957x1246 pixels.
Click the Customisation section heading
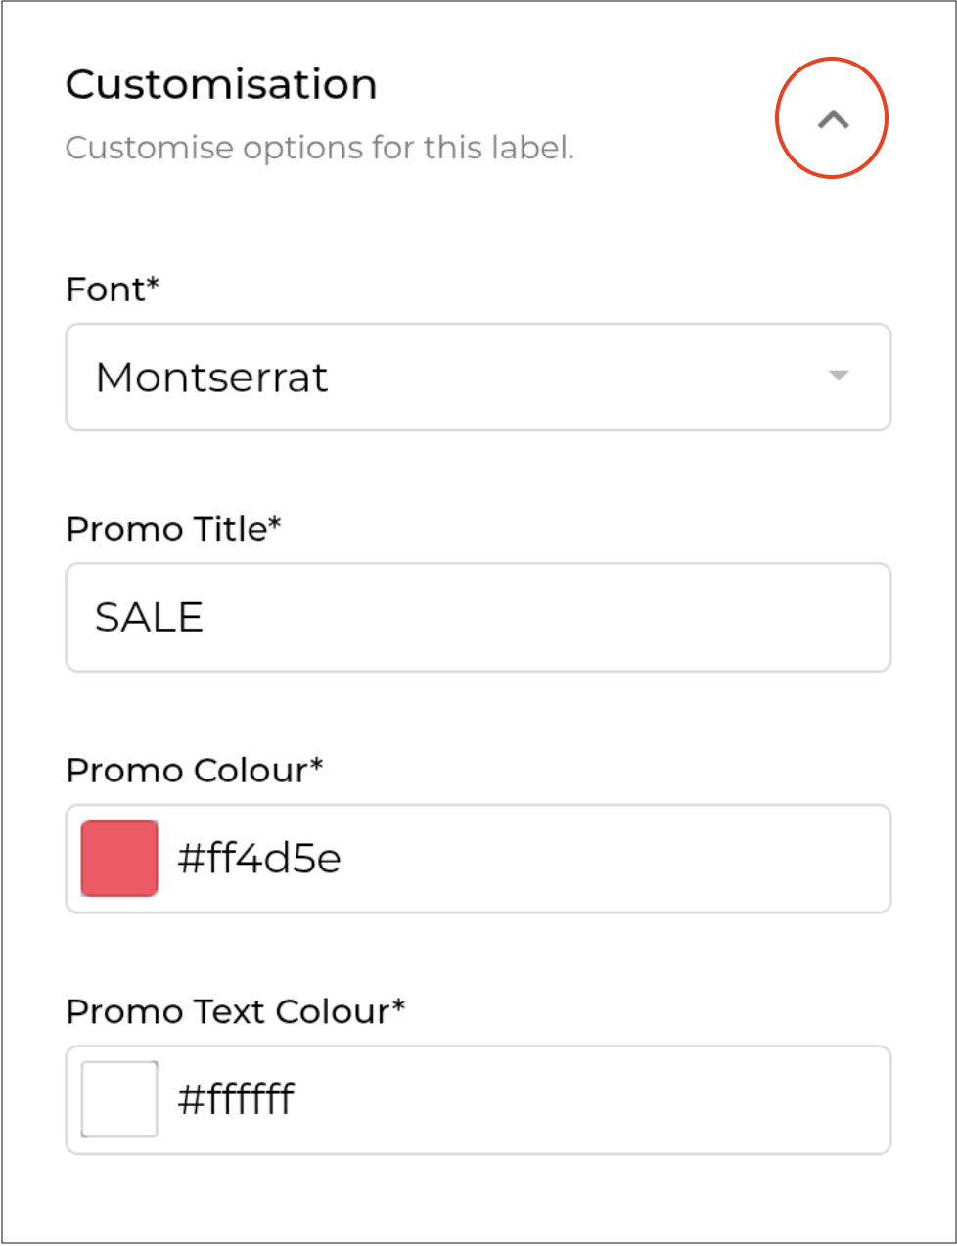[x=221, y=85]
